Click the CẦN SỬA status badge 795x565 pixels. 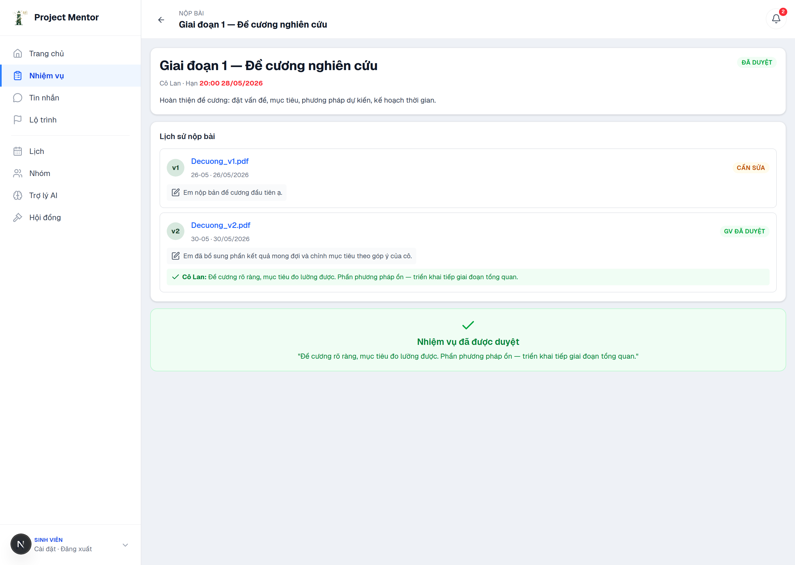751,168
